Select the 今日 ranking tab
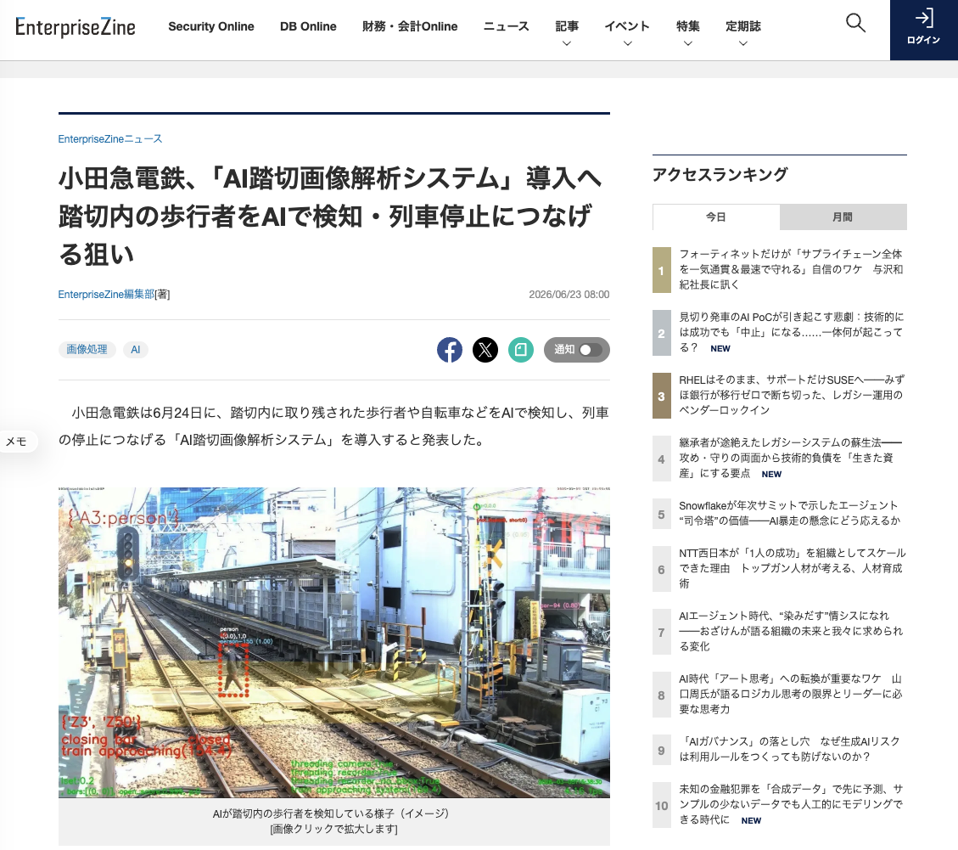Screen dimensions: 958x850 tap(716, 217)
